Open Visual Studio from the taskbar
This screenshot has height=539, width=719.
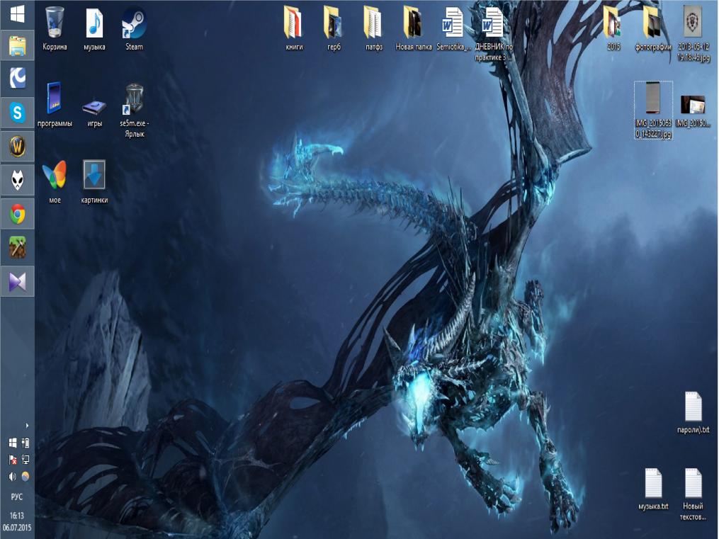(x=17, y=282)
